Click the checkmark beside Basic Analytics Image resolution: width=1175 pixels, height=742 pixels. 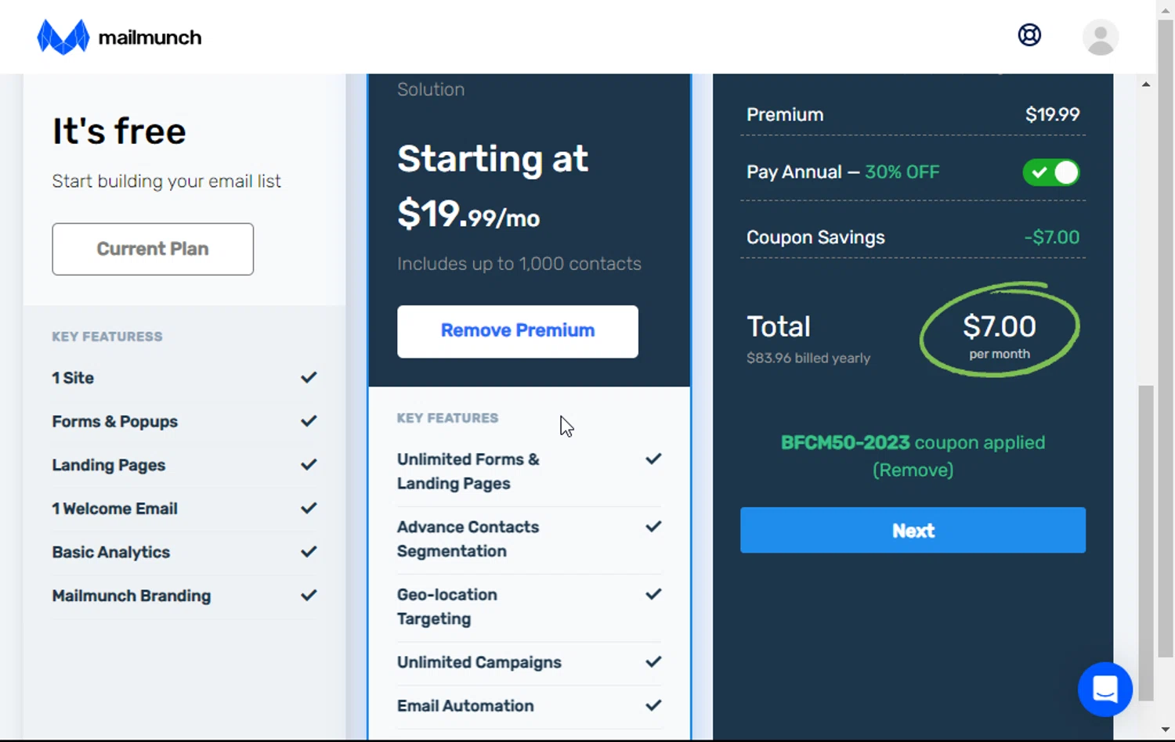(x=309, y=552)
